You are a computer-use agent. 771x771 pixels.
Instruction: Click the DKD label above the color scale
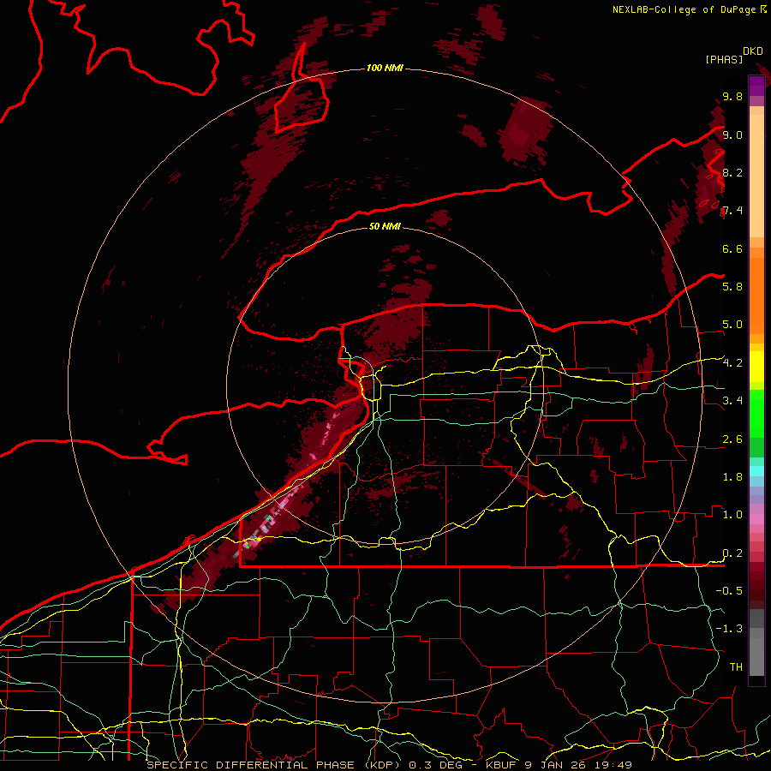[x=753, y=51]
